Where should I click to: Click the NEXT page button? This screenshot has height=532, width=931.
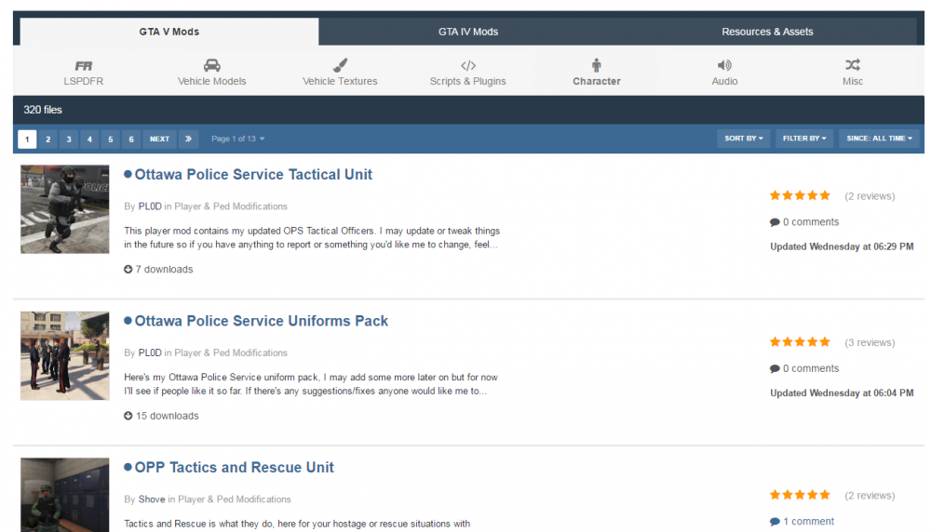point(160,140)
